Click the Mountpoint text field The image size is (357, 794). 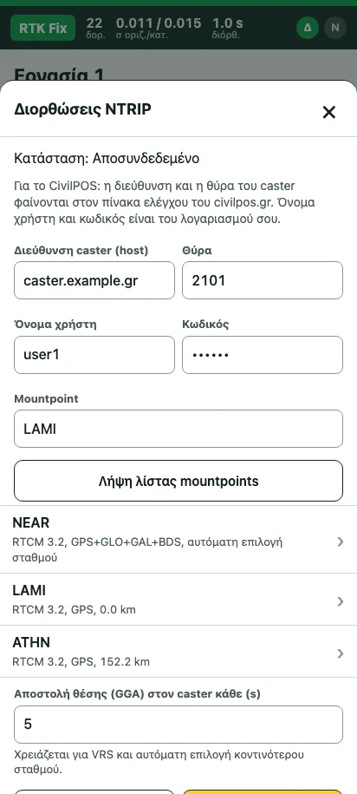(178, 429)
